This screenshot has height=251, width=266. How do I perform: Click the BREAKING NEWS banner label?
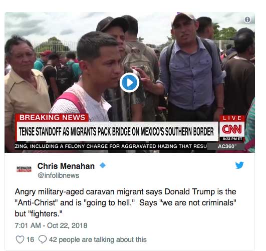[52, 117]
